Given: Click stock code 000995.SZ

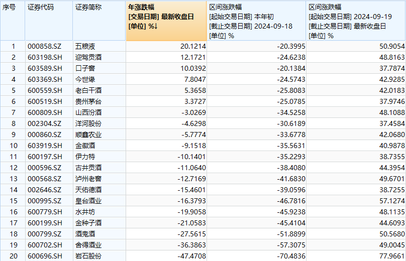Looking at the screenshot, I should click(x=45, y=201).
